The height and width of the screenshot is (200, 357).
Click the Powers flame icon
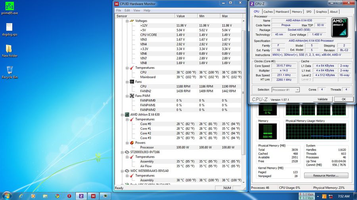click(132, 143)
